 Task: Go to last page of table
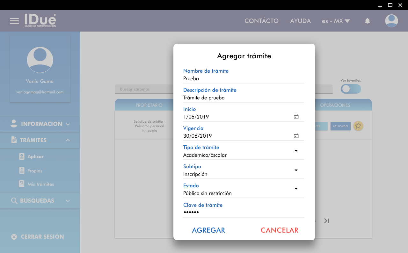point(326,221)
